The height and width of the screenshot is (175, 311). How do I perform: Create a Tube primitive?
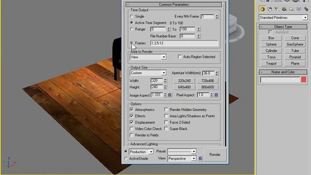tap(295, 51)
